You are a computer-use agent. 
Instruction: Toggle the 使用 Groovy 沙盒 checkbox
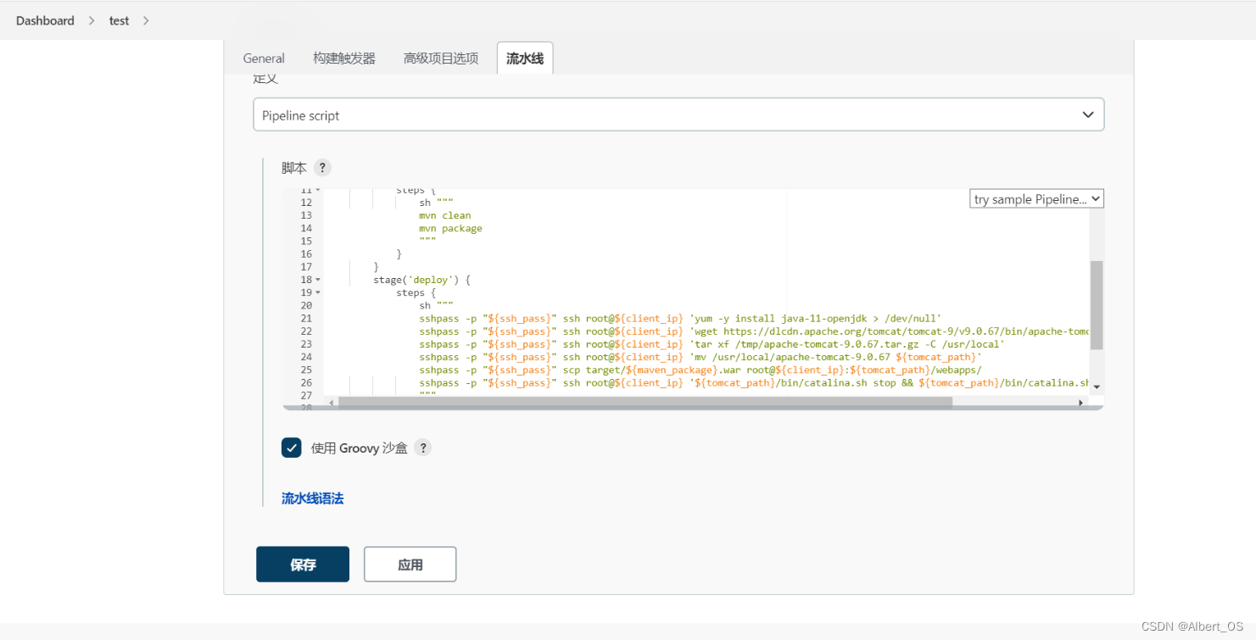point(292,448)
